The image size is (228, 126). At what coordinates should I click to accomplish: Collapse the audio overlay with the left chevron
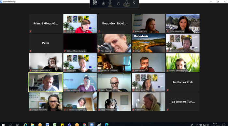134,2
